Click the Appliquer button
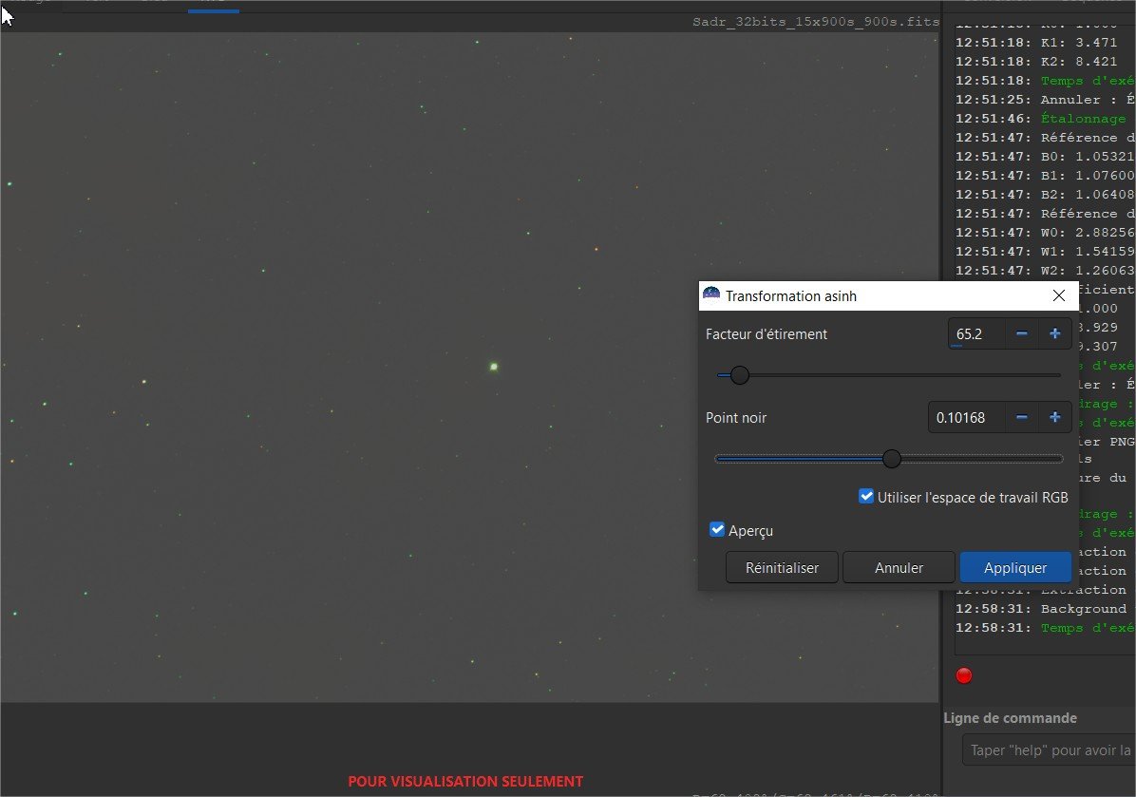The image size is (1136, 797). [1015, 567]
